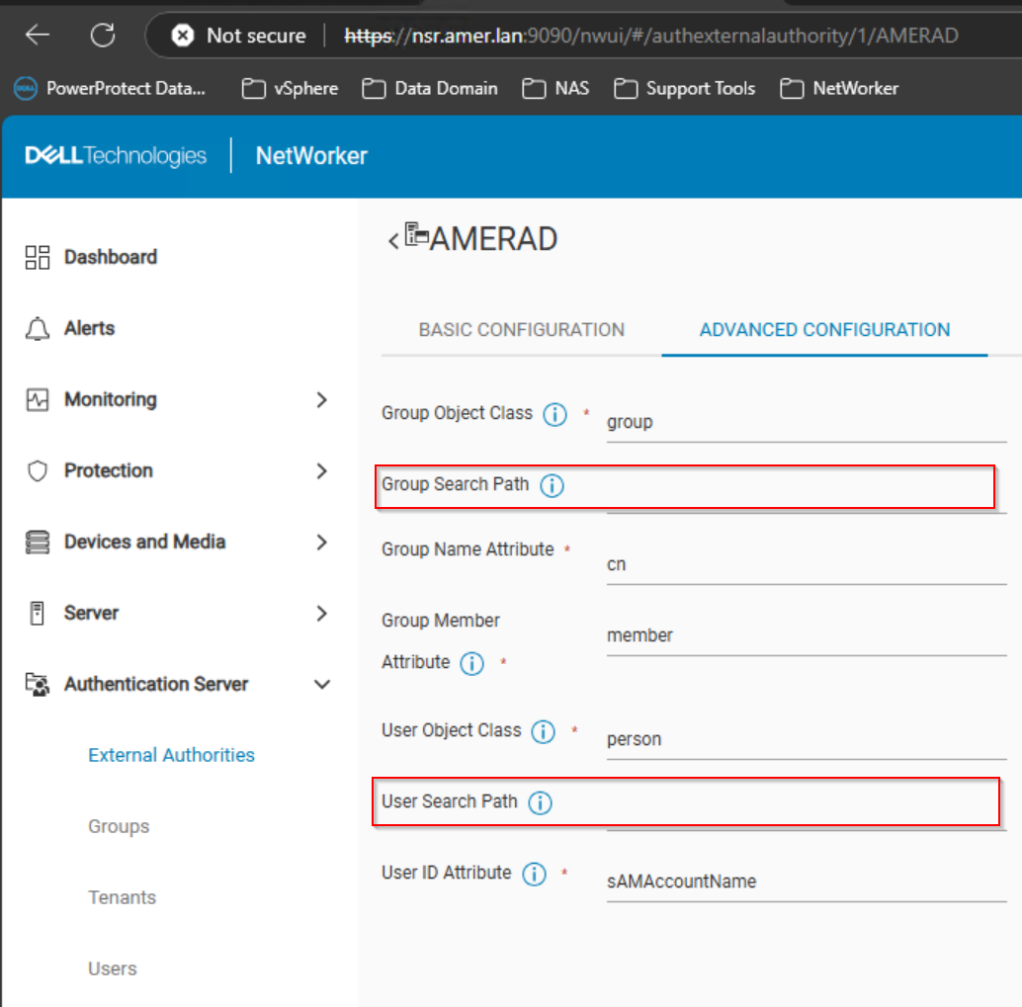Open External Authorities in the sidebar
This screenshot has height=1007, width=1022.
(170, 754)
